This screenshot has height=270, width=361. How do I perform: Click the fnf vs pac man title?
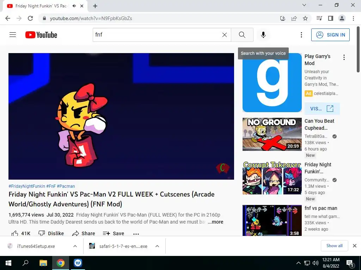[321, 208]
